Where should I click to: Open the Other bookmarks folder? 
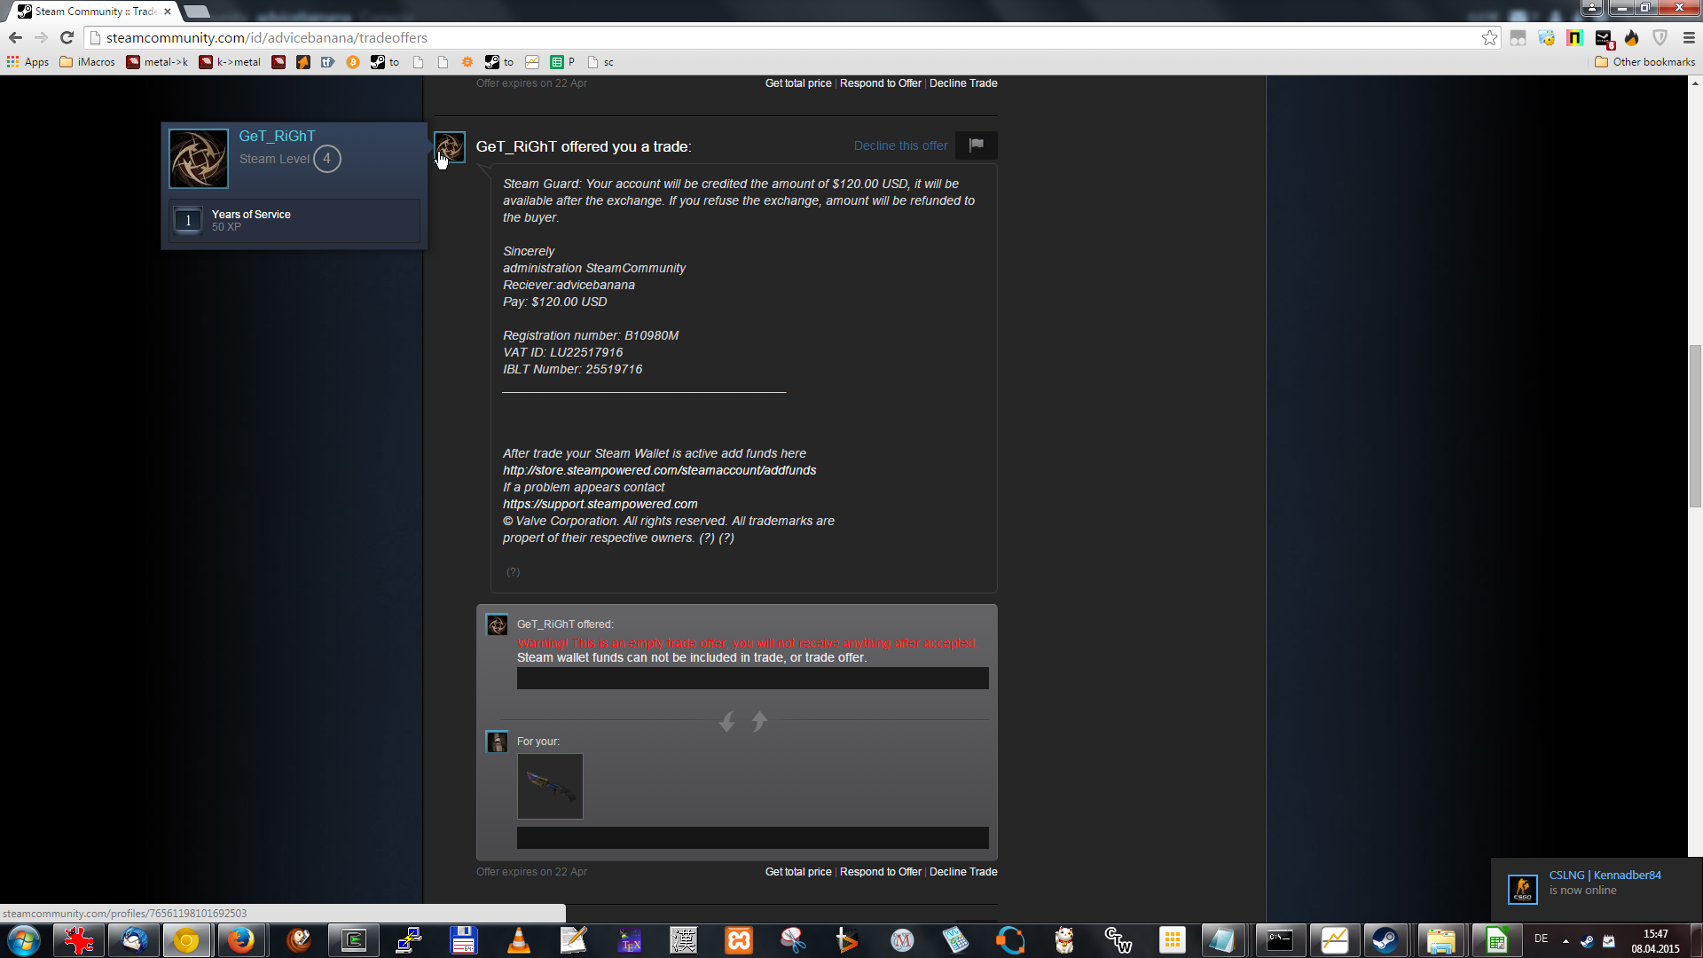[x=1645, y=62]
